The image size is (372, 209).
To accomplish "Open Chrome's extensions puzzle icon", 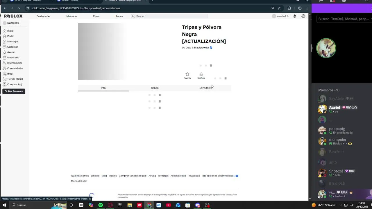I will (289, 8).
